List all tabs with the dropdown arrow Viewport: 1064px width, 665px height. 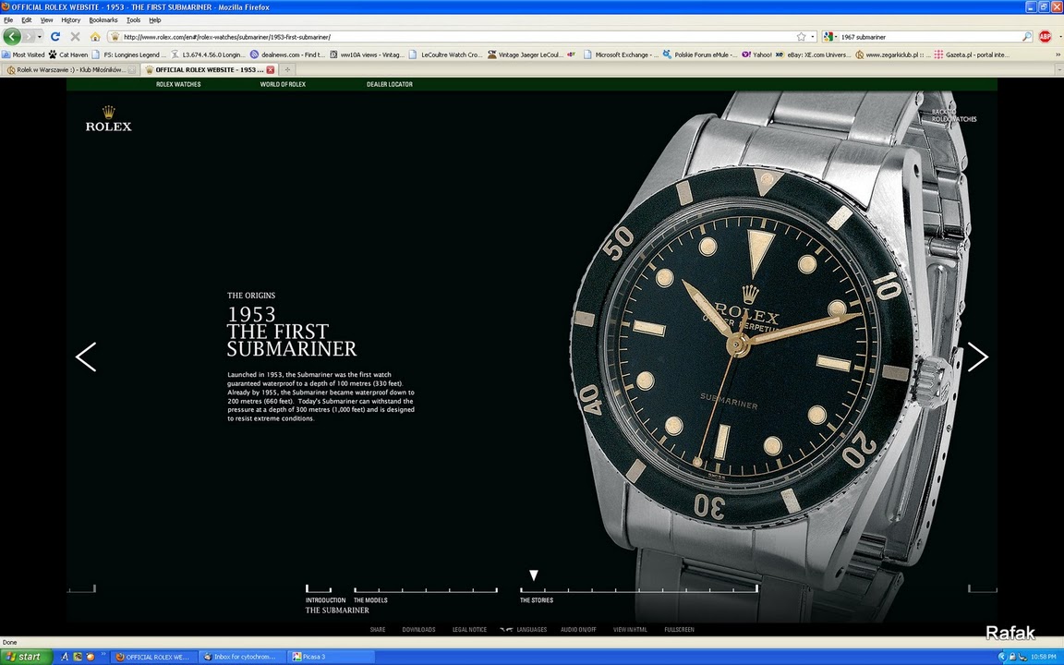1058,69
